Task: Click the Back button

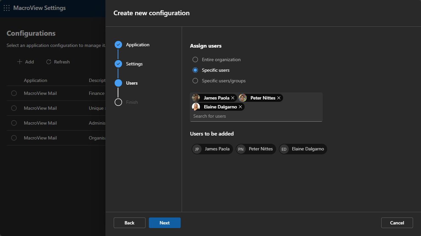Action: click(130, 223)
